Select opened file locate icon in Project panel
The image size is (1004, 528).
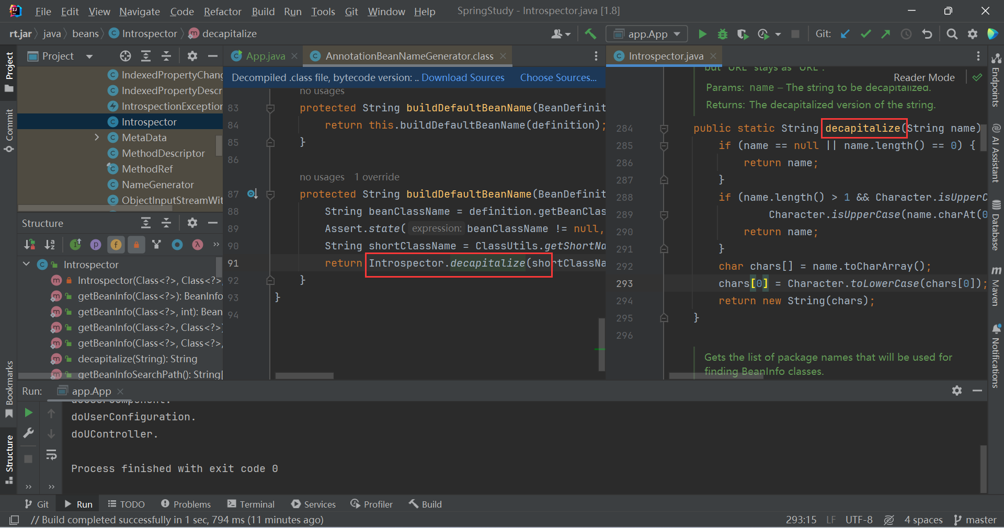[125, 56]
